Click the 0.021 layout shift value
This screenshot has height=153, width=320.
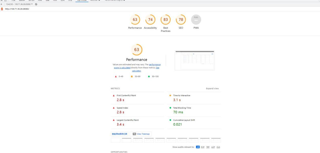[178, 124]
